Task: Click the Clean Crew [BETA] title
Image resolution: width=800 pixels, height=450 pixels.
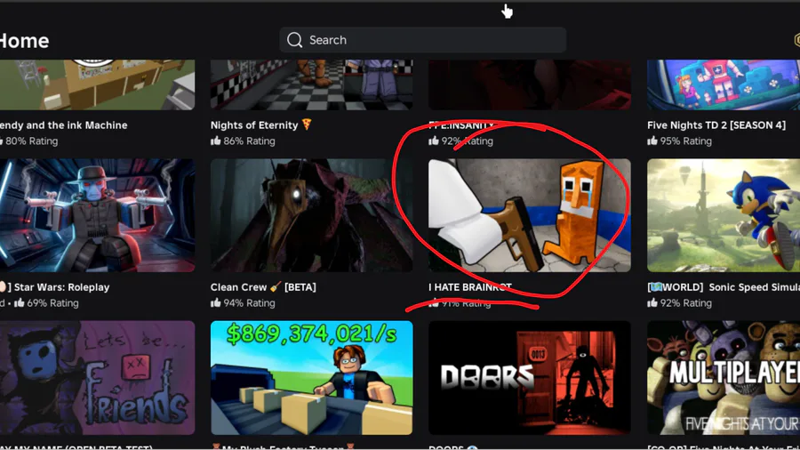Action: (x=263, y=287)
